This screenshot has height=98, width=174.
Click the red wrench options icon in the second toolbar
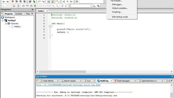coord(98,6)
